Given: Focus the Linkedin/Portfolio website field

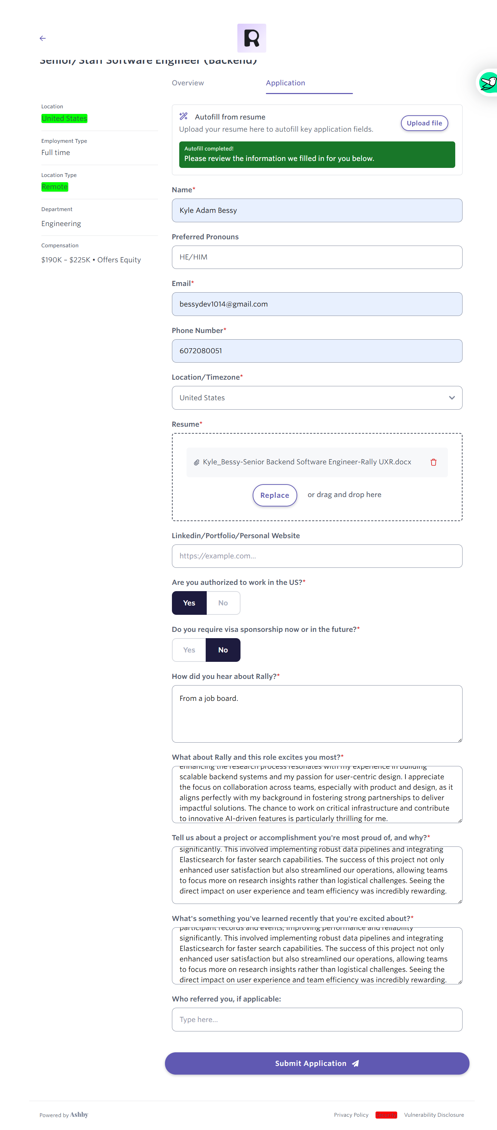Looking at the screenshot, I should point(317,556).
